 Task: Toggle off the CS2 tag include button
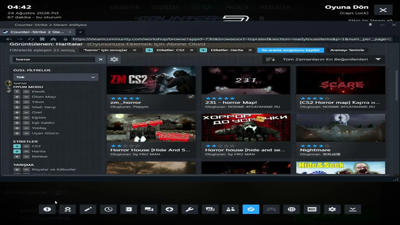(x=17, y=146)
